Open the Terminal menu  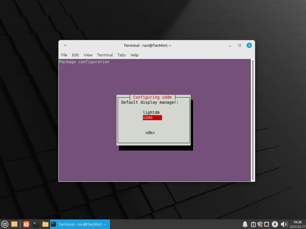tap(105, 55)
